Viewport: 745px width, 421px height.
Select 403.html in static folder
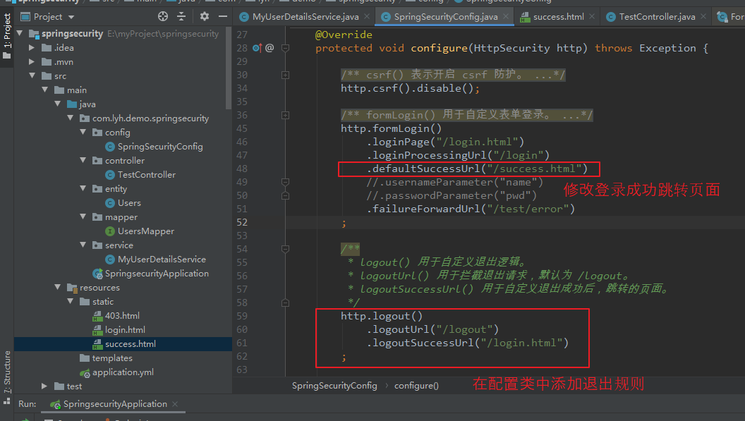122,316
